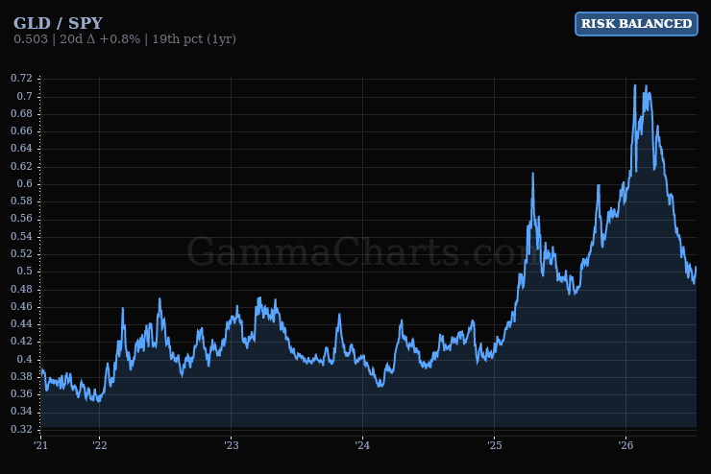The height and width of the screenshot is (474, 711).
Task: Click the 0.48 y-axis label
Action: point(22,289)
